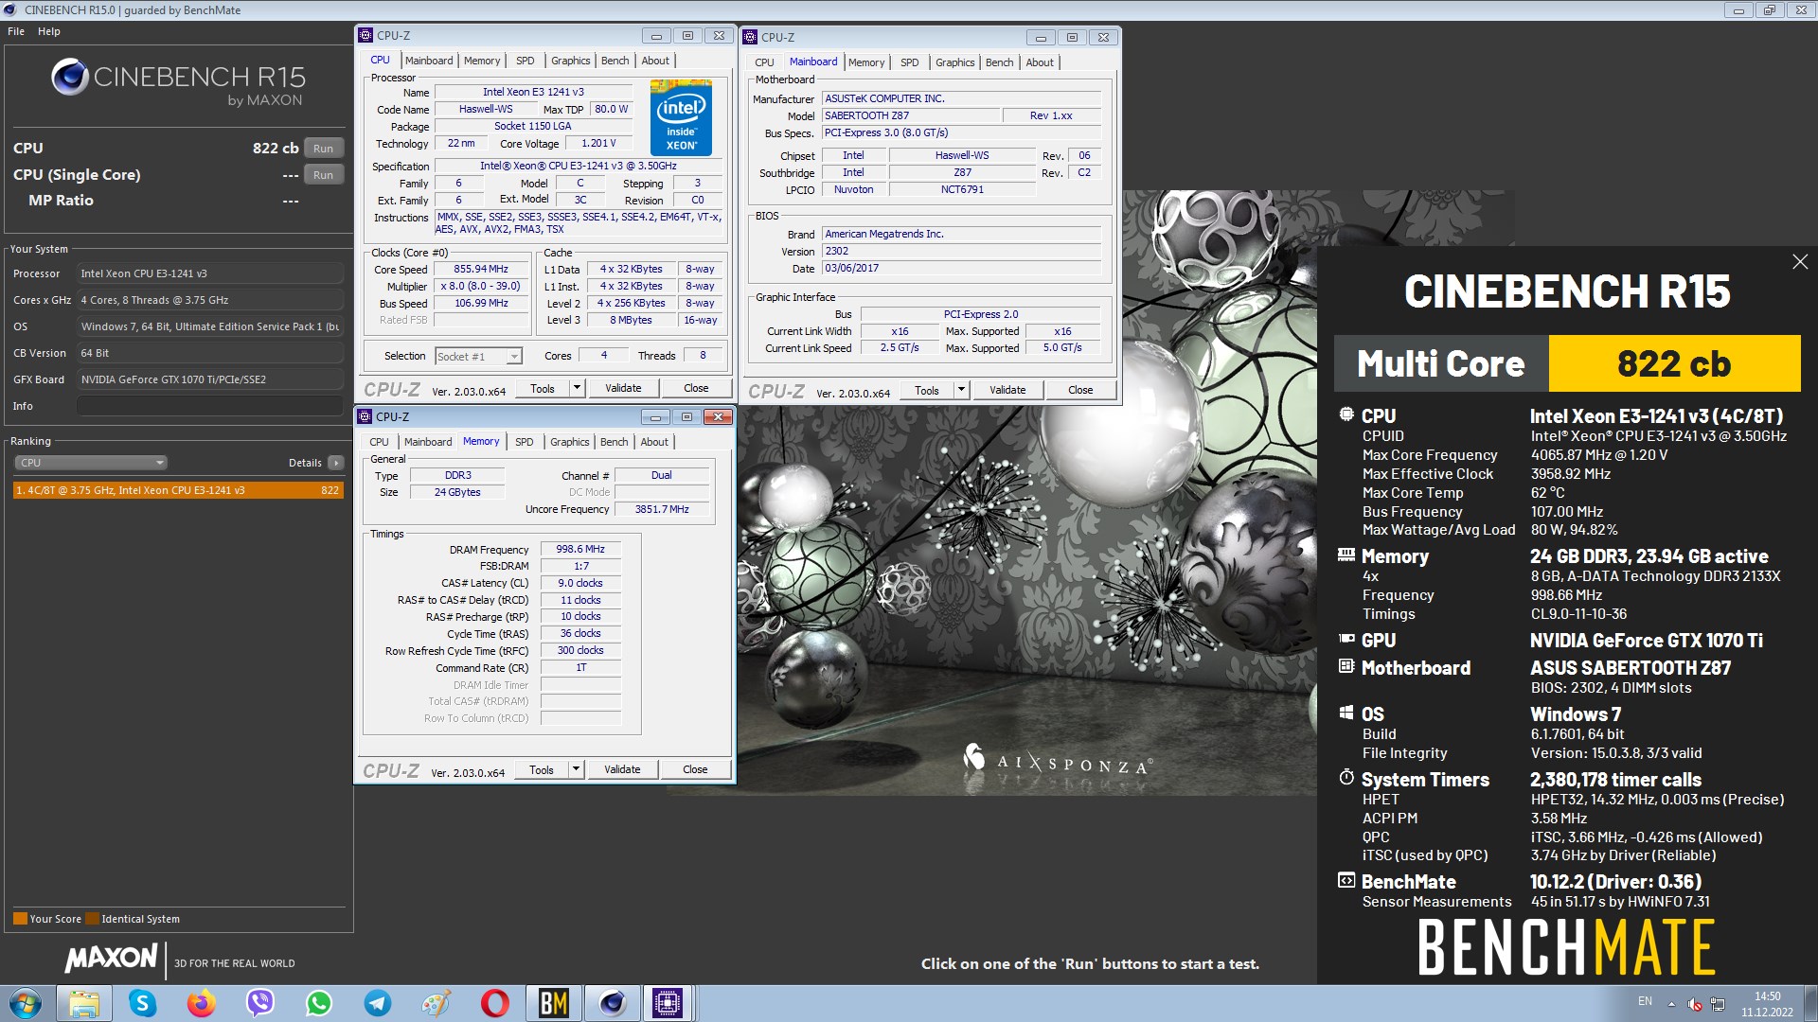Click GFX Board value NVIDIA GeForce GTX 1070 Ti
The image size is (1818, 1022).
[209, 379]
